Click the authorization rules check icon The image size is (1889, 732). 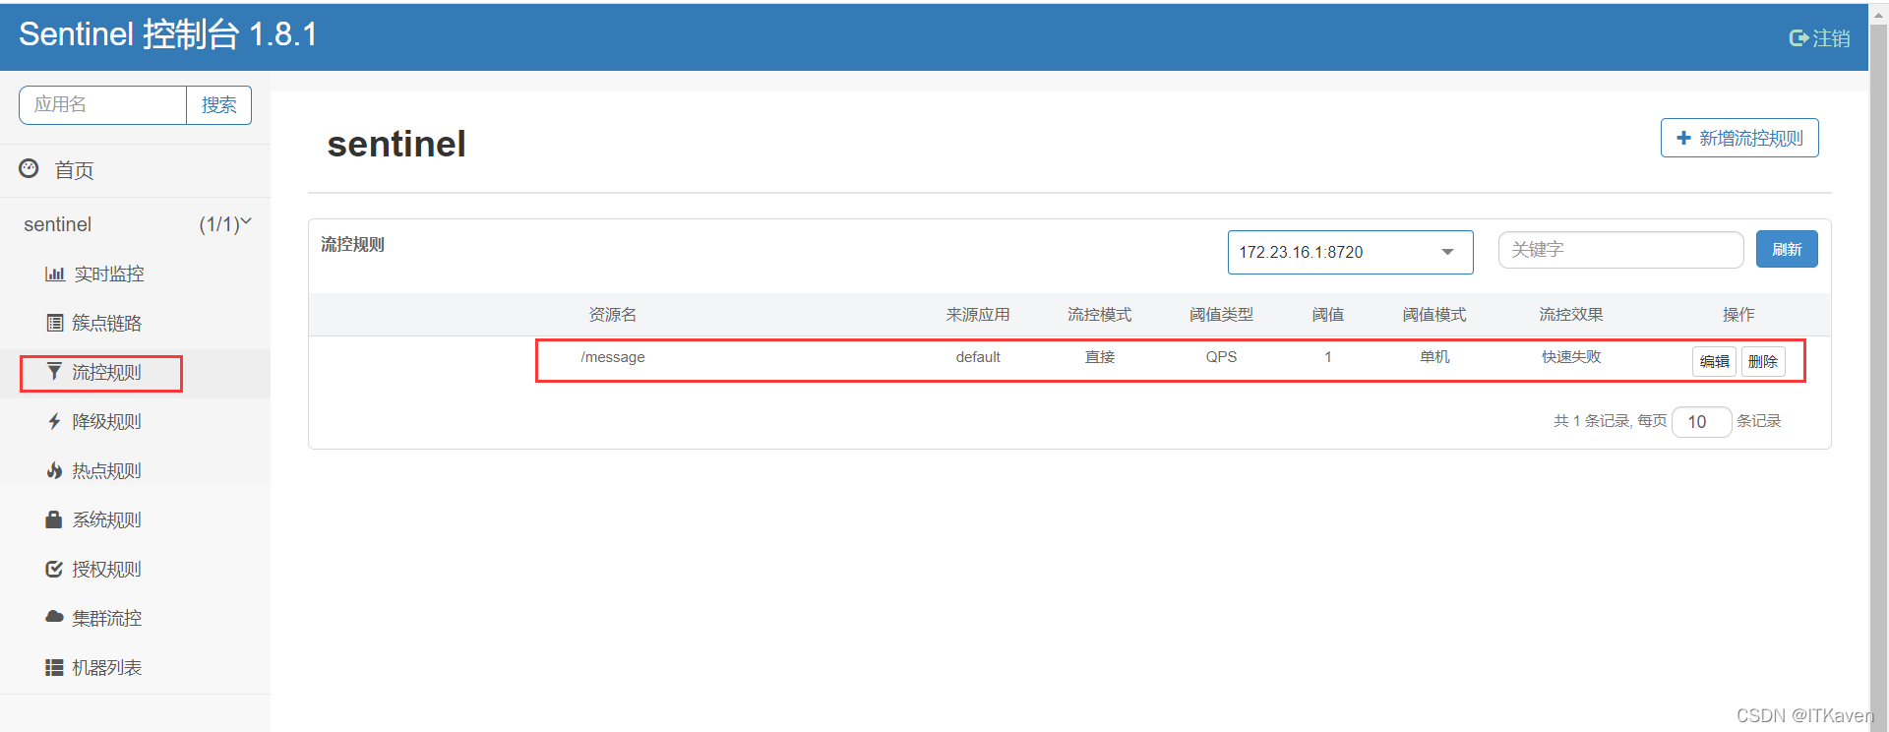coord(54,569)
